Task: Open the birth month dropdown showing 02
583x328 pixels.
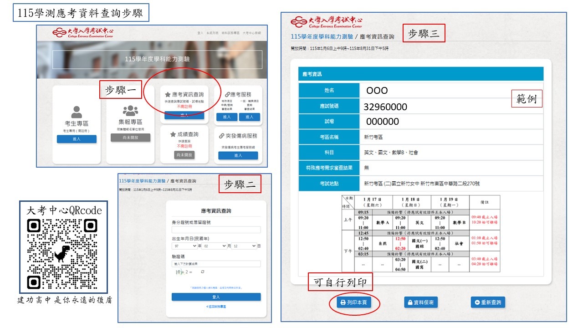Action: (214, 246)
